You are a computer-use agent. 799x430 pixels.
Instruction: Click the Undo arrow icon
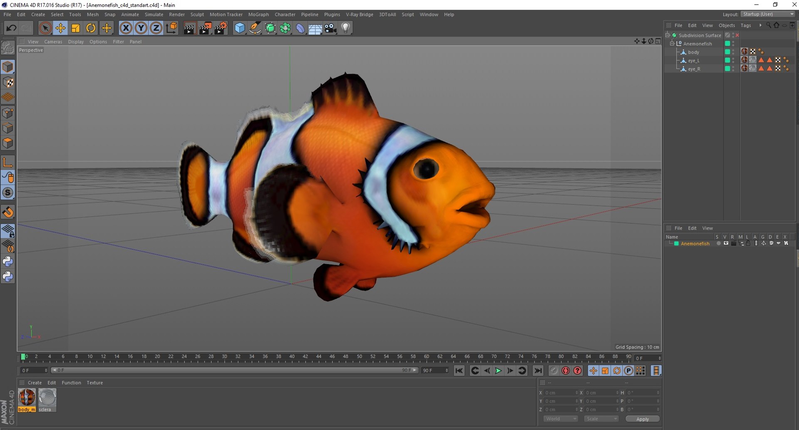click(x=11, y=28)
